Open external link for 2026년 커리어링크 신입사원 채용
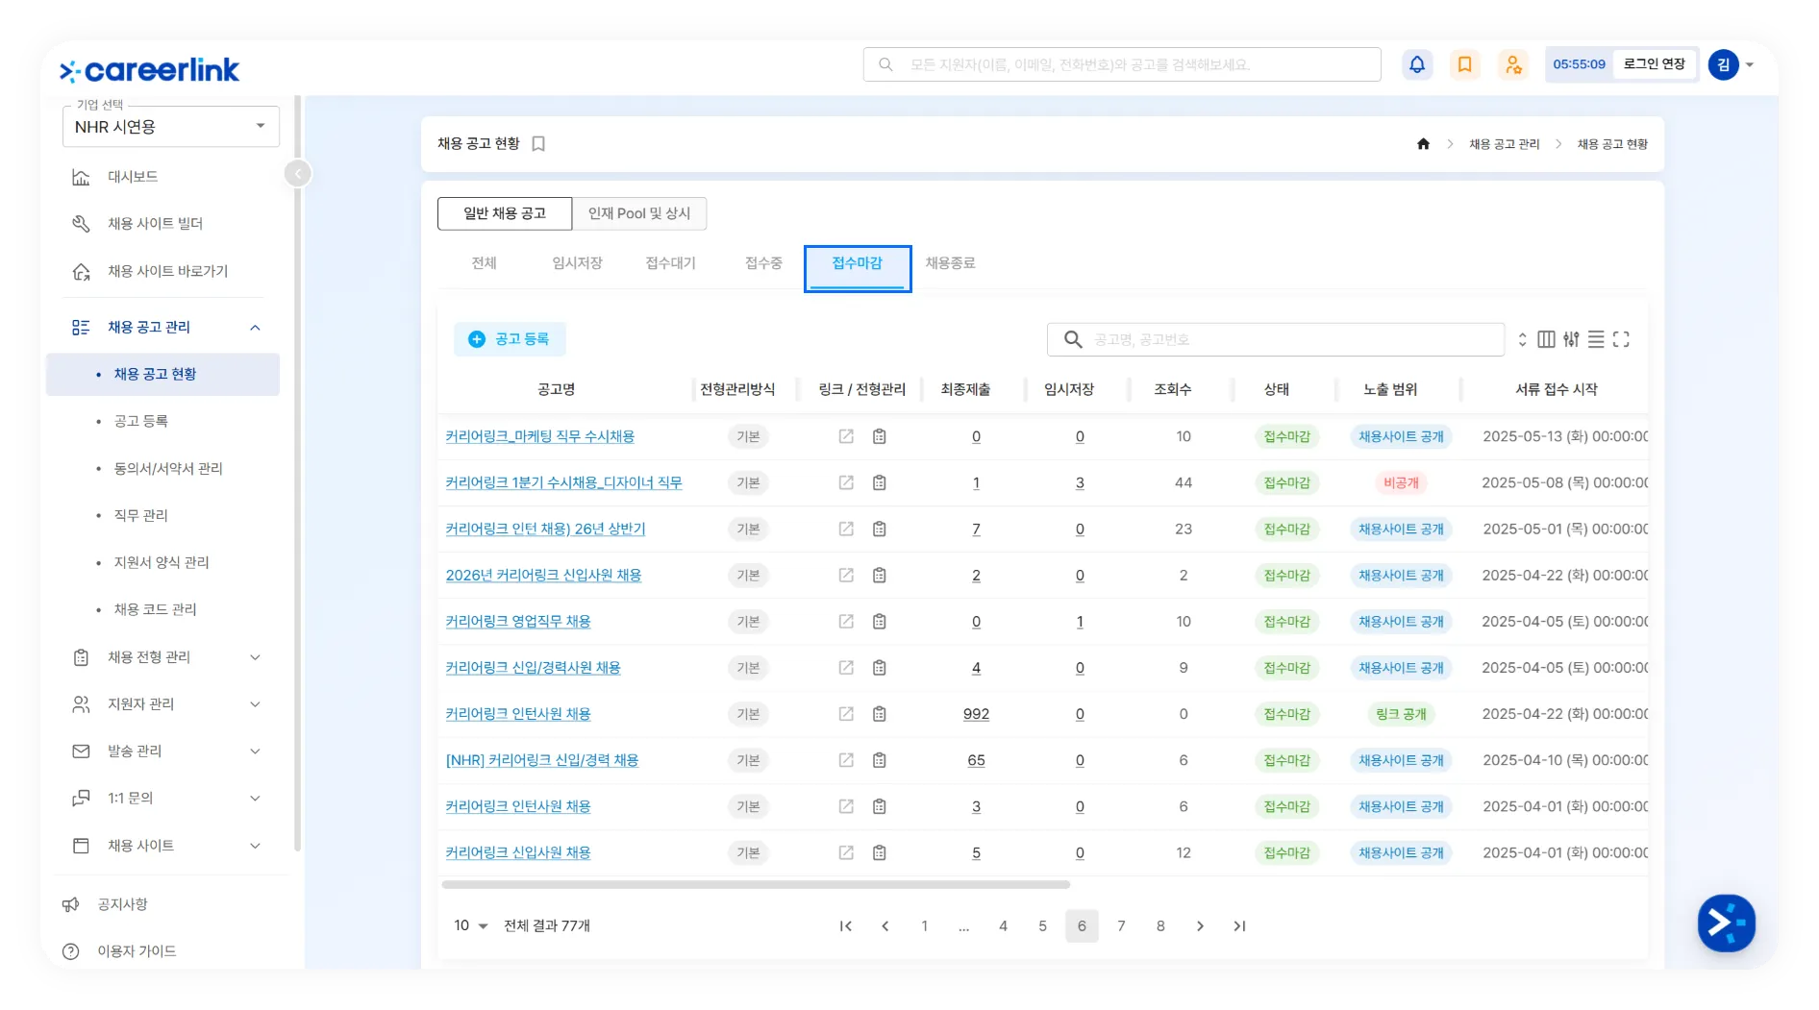Image resolution: width=1819 pixels, height=1010 pixels. (846, 576)
